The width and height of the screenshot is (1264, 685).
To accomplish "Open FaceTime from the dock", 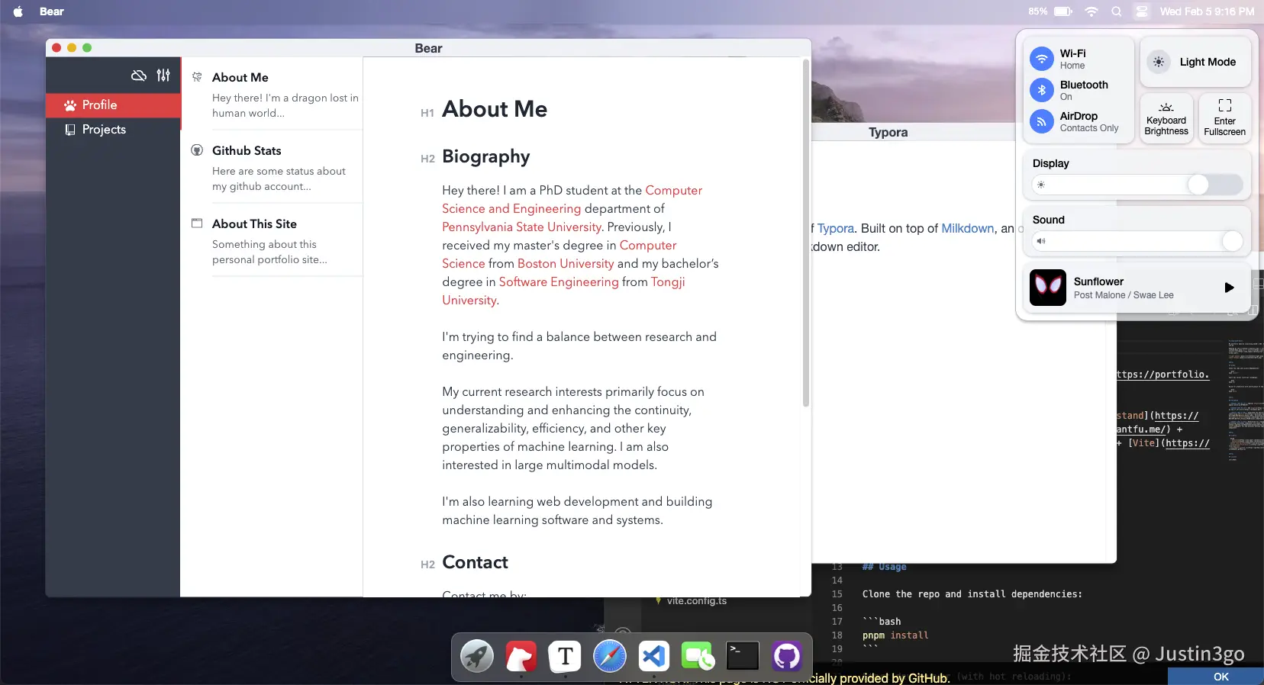I will 698,656.
